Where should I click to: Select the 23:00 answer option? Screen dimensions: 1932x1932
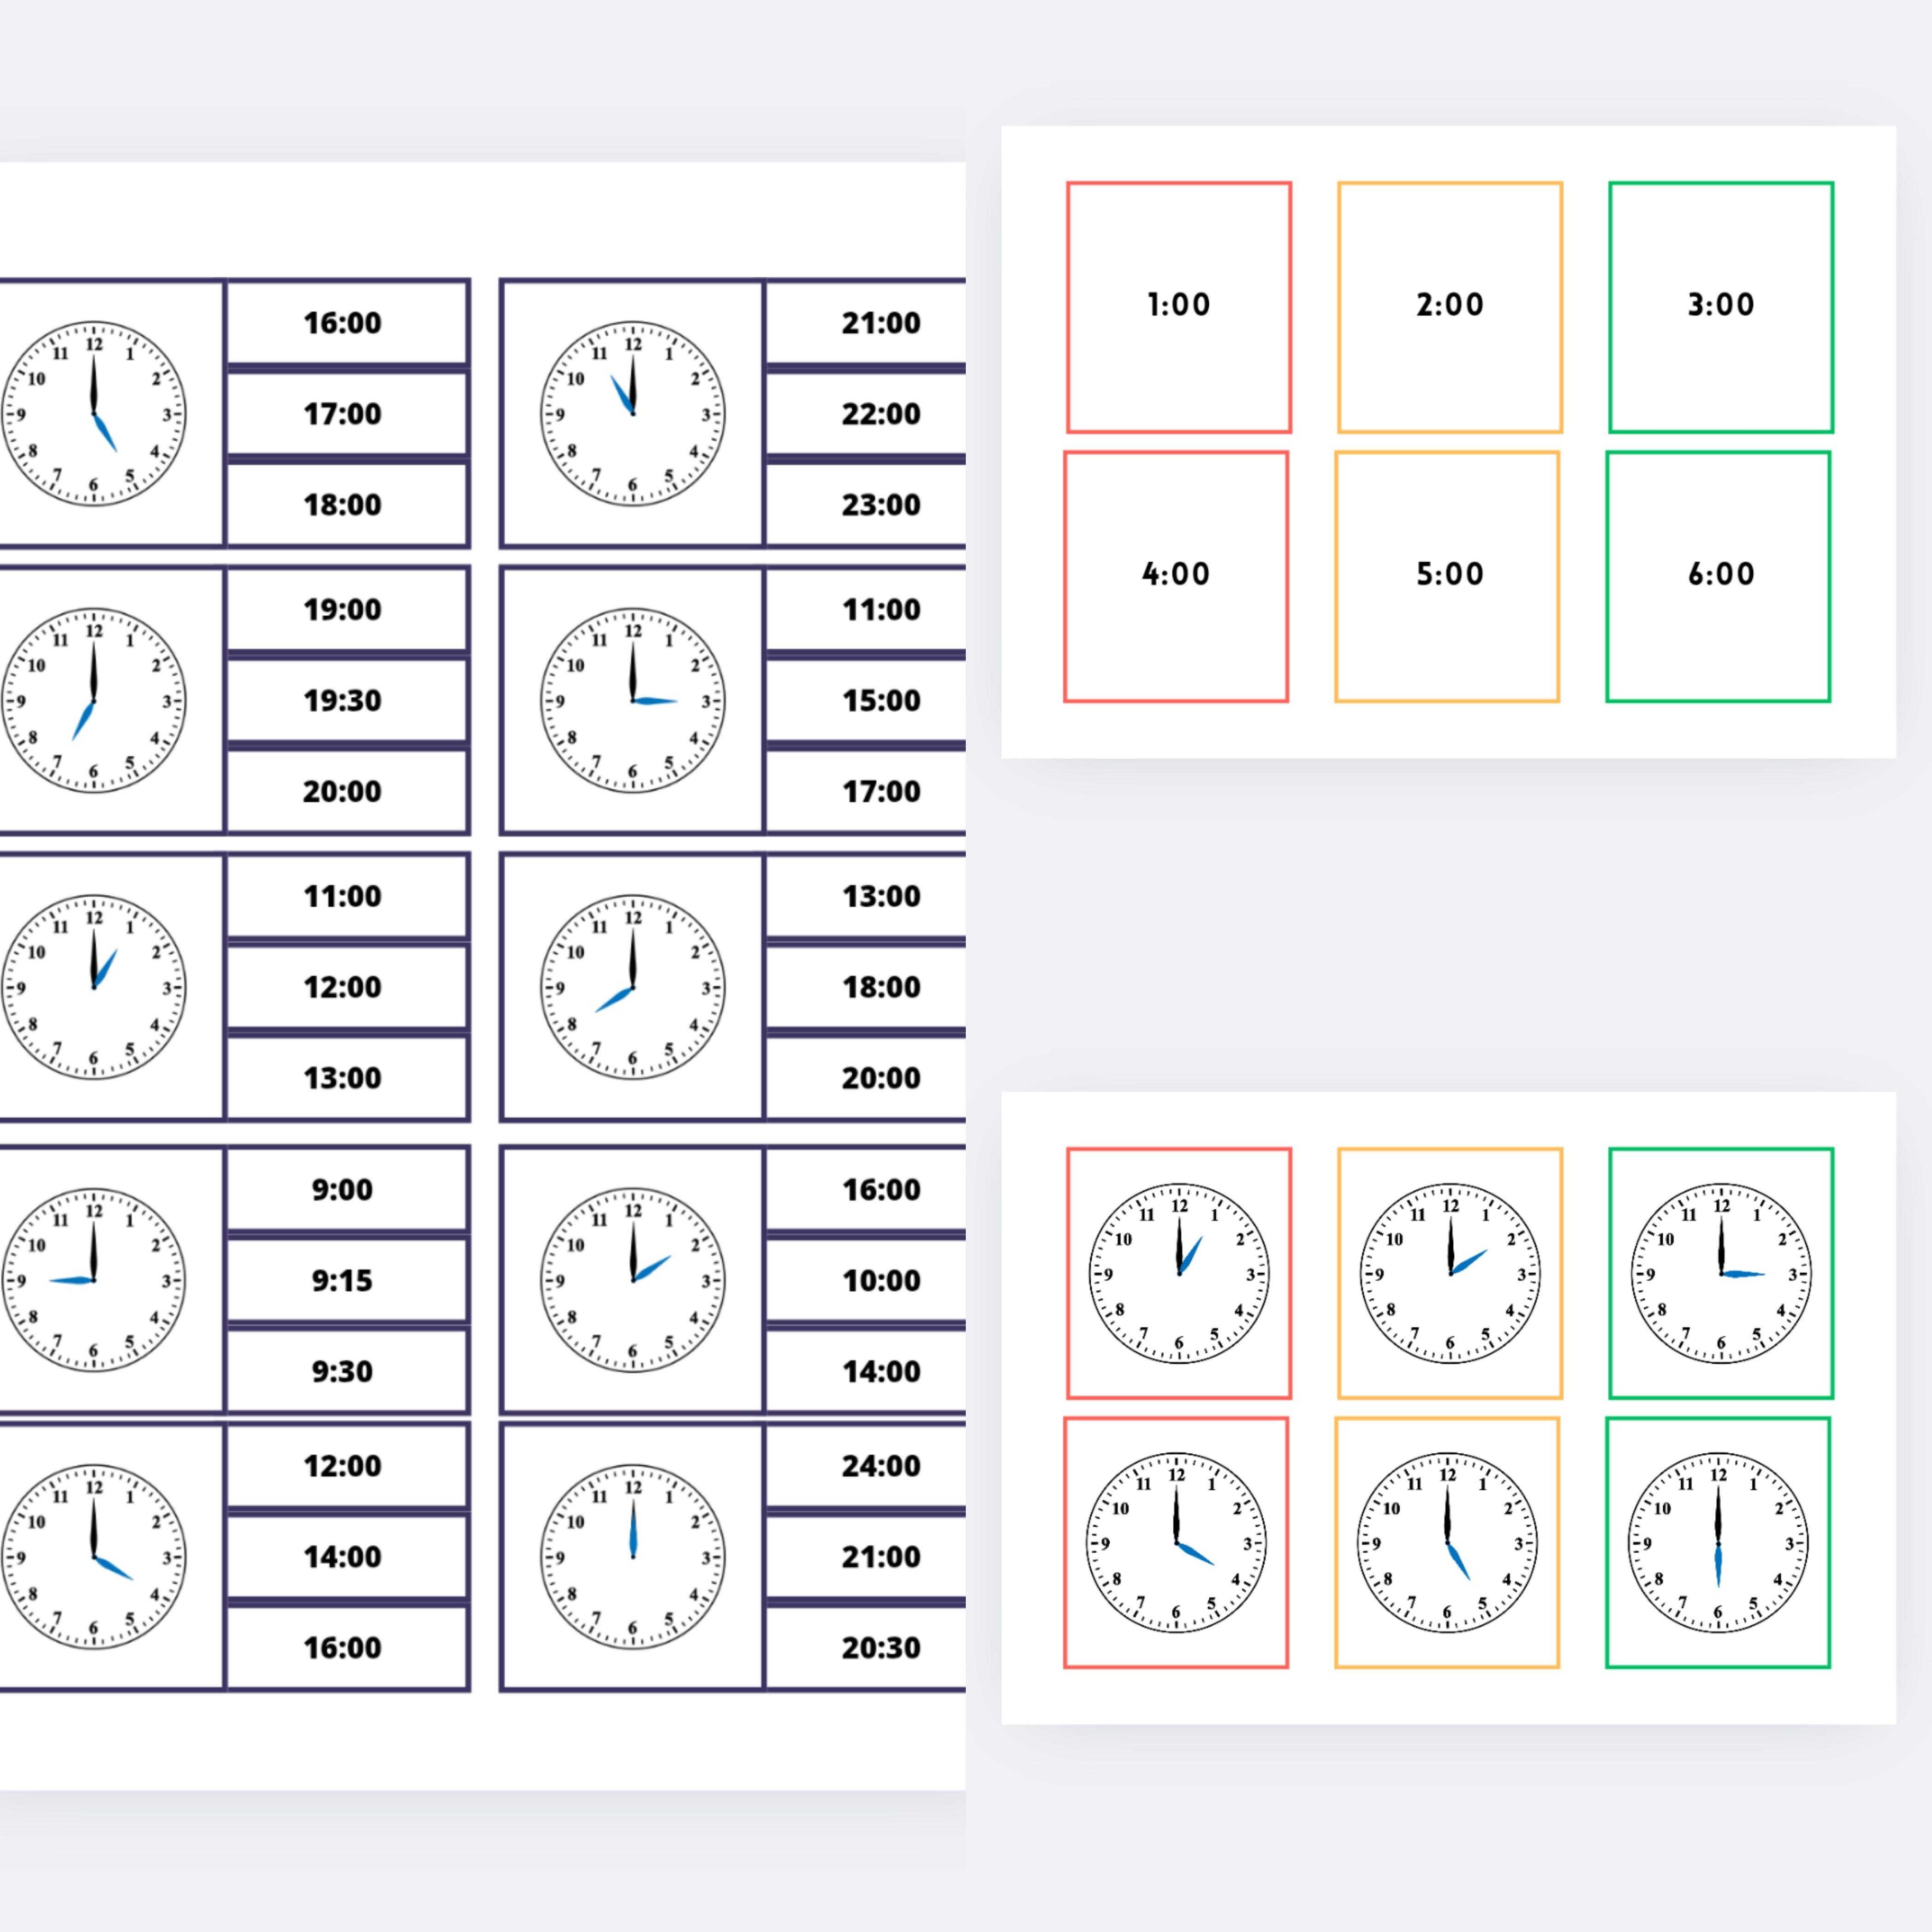tap(880, 504)
